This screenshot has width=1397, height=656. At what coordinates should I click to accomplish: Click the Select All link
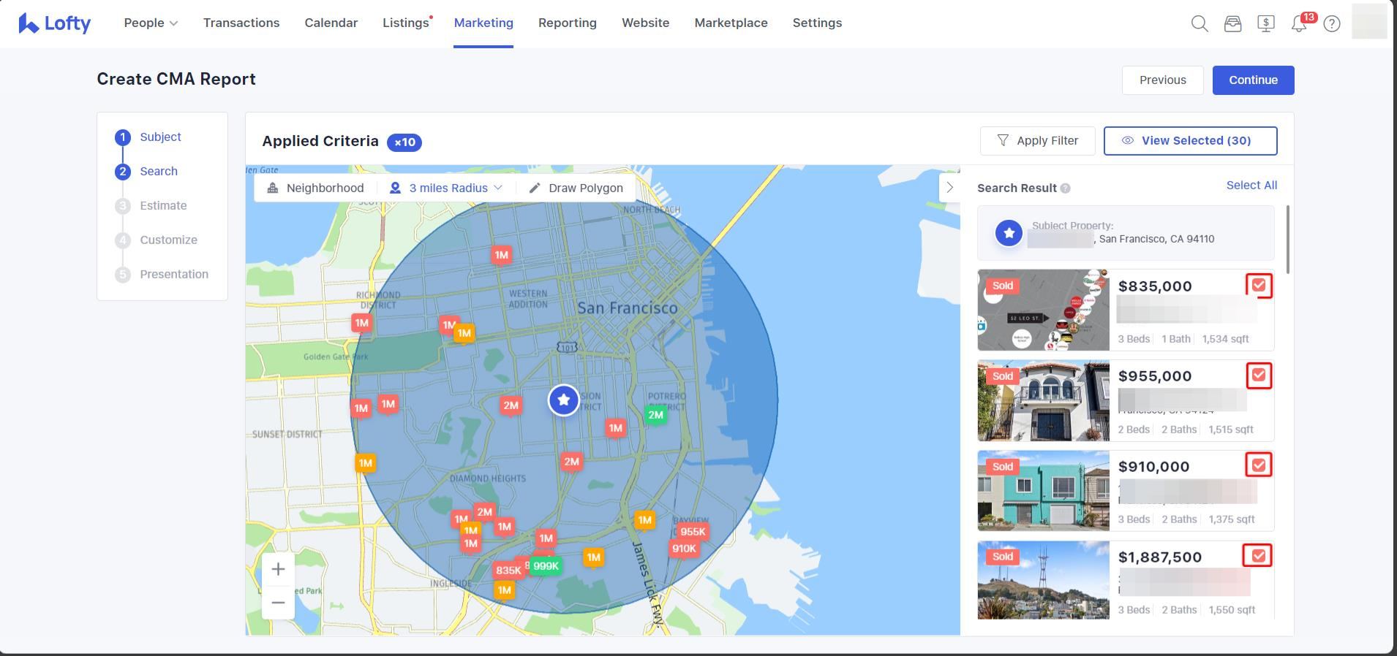(x=1251, y=186)
